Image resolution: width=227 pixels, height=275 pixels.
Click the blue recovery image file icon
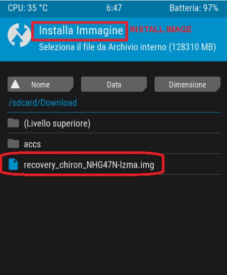click(13, 164)
